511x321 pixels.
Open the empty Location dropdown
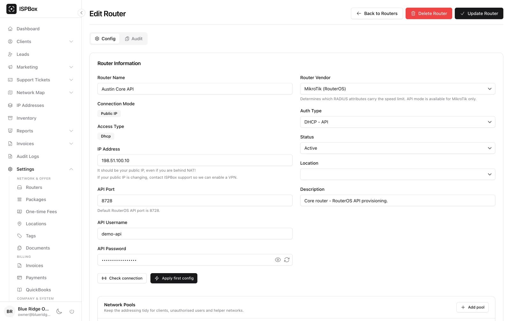click(398, 174)
